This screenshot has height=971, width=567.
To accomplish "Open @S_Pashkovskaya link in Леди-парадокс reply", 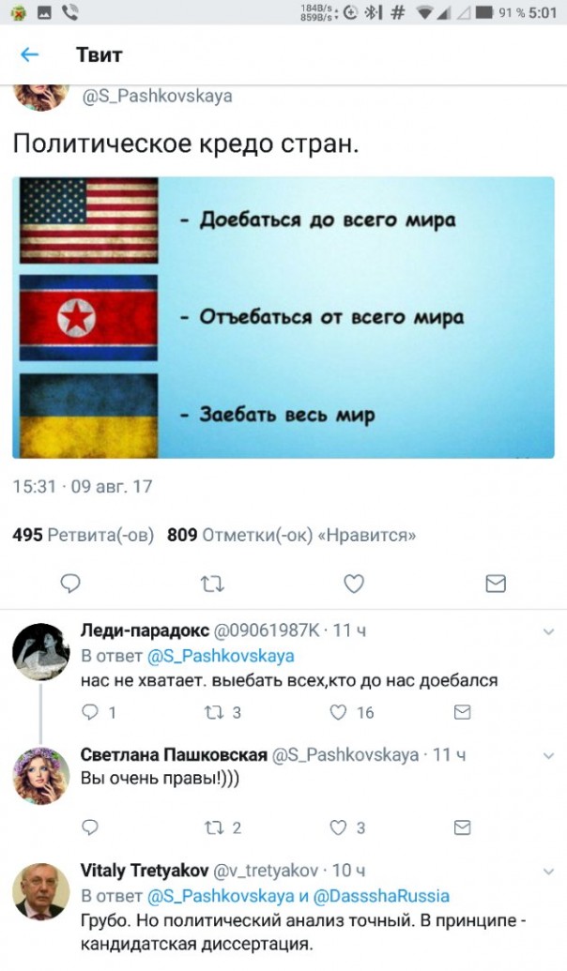I will (220, 656).
